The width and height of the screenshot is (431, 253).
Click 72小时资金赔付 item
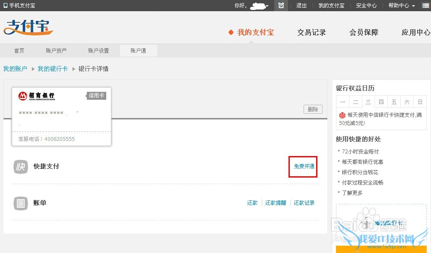360,151
